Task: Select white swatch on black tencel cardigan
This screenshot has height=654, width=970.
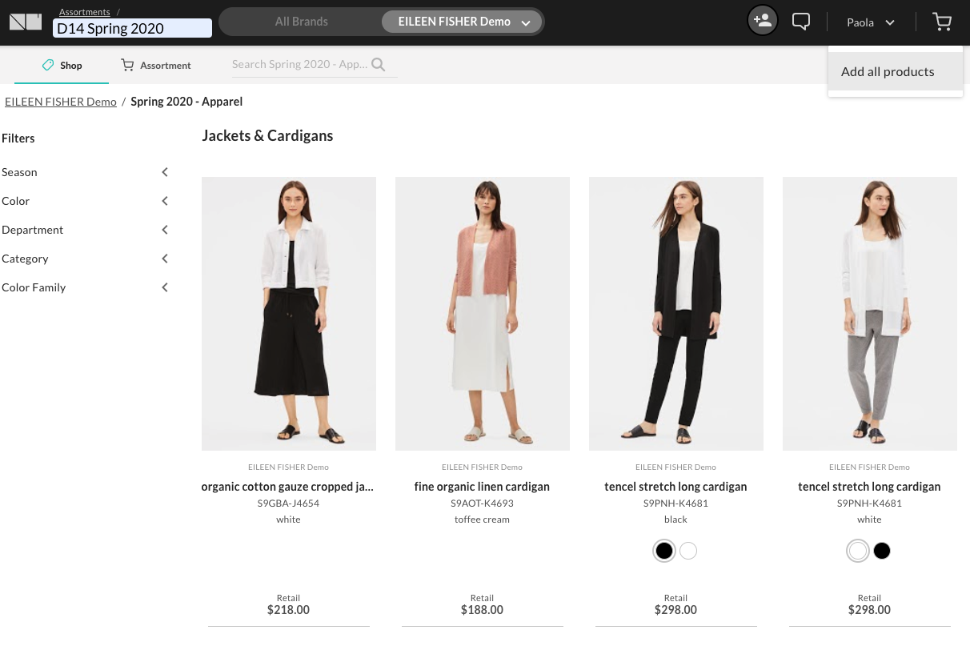Action: click(688, 551)
